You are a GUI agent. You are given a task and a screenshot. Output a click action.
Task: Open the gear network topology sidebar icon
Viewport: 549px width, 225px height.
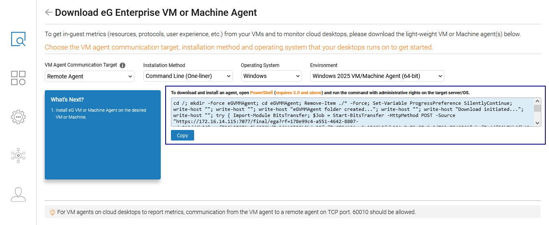tap(18, 155)
